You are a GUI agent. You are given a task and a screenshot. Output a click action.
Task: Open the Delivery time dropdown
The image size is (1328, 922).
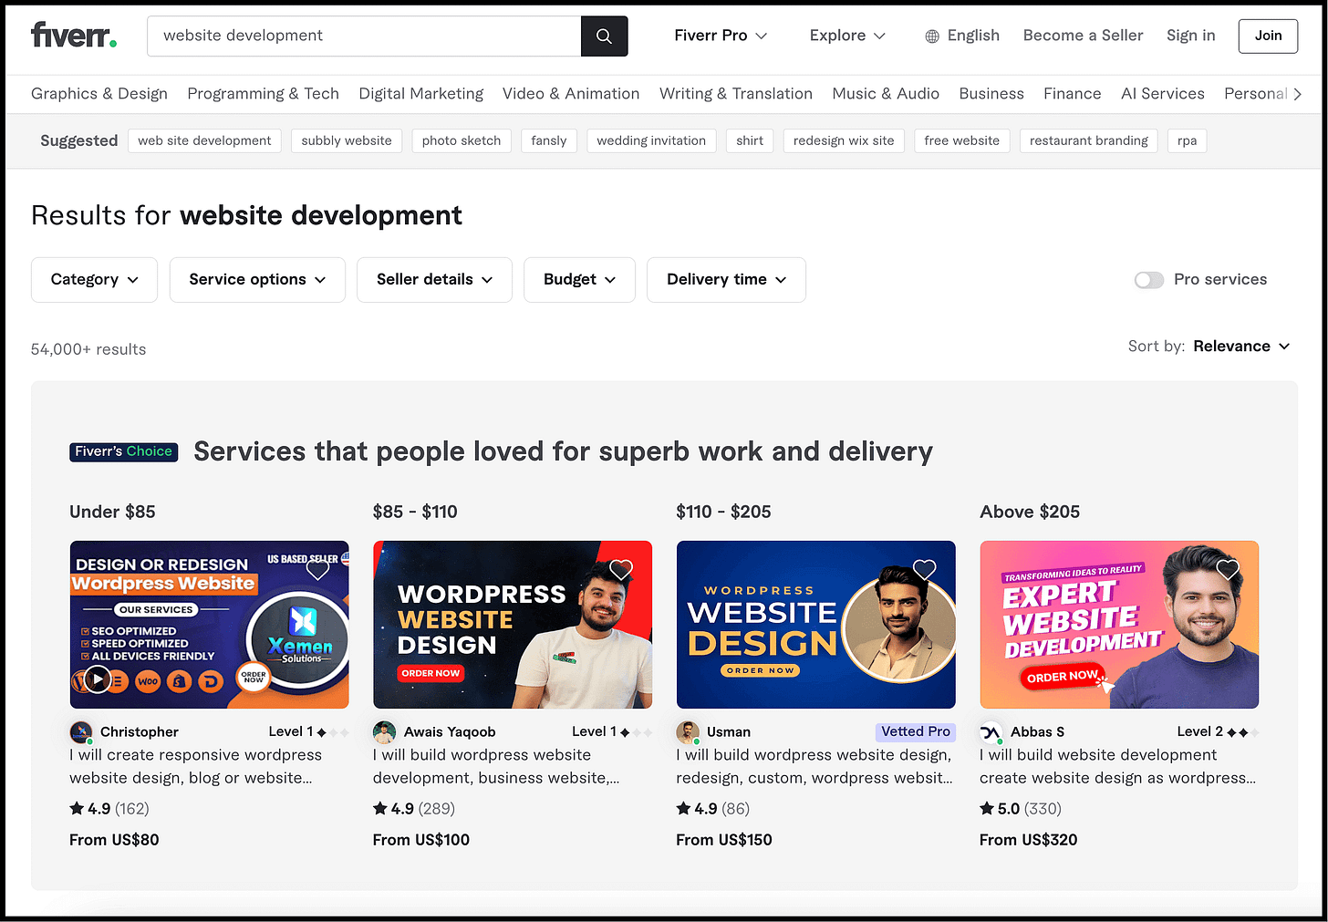point(726,280)
